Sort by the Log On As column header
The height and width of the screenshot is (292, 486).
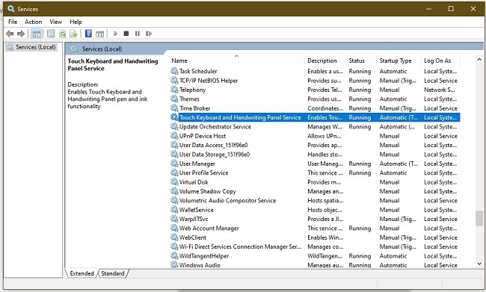(x=440, y=60)
